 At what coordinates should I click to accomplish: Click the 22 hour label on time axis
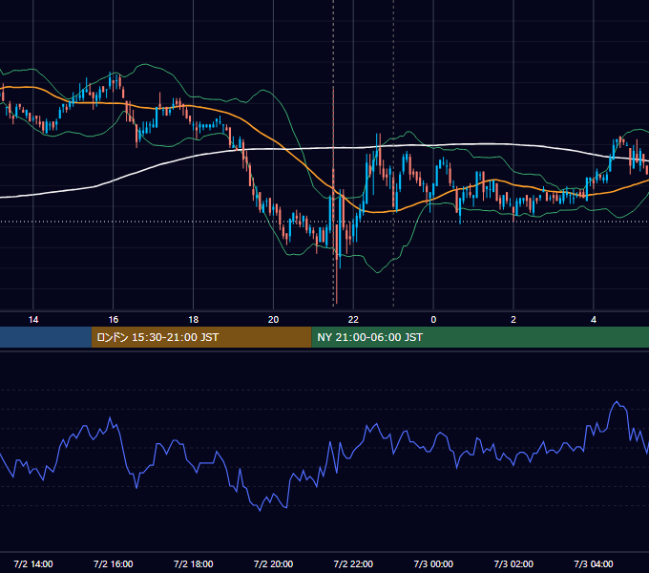[x=353, y=320]
